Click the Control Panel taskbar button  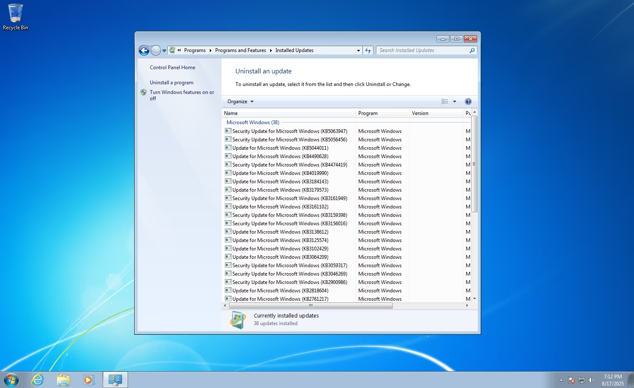click(x=115, y=380)
